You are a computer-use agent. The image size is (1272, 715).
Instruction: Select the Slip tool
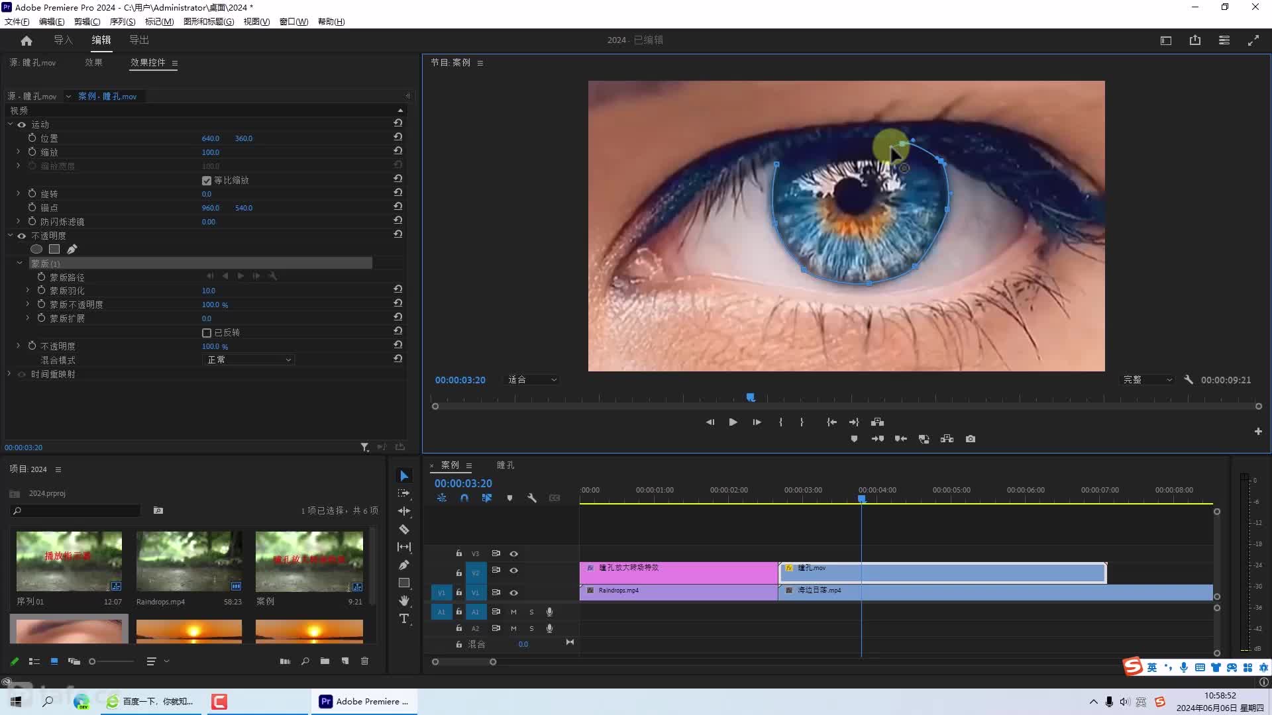click(x=404, y=547)
